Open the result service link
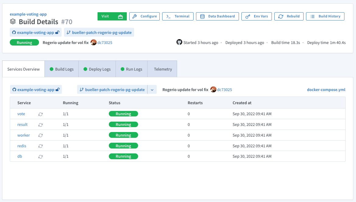 23,125
